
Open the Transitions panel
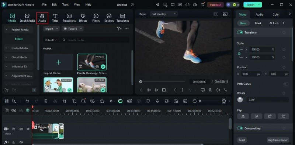click(x=69, y=18)
